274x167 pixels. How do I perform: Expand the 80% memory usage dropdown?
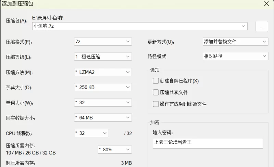point(115,149)
